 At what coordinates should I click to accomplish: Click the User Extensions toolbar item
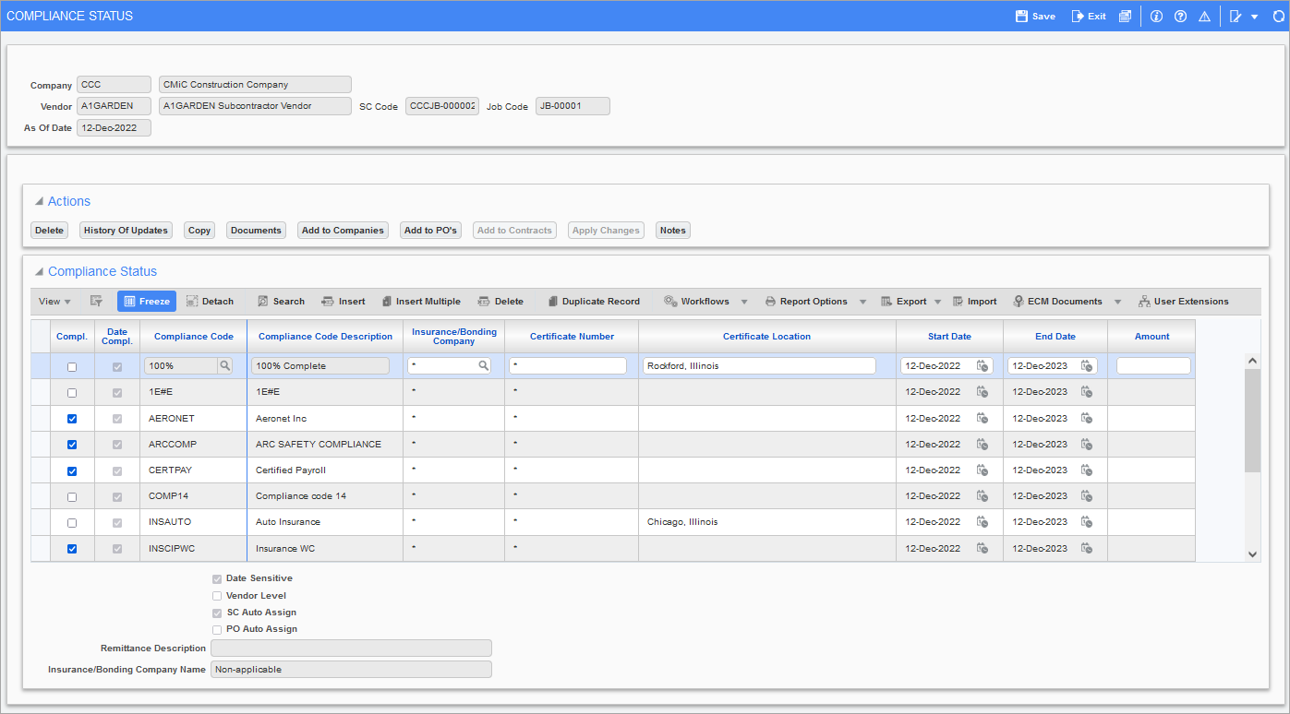tap(1184, 301)
